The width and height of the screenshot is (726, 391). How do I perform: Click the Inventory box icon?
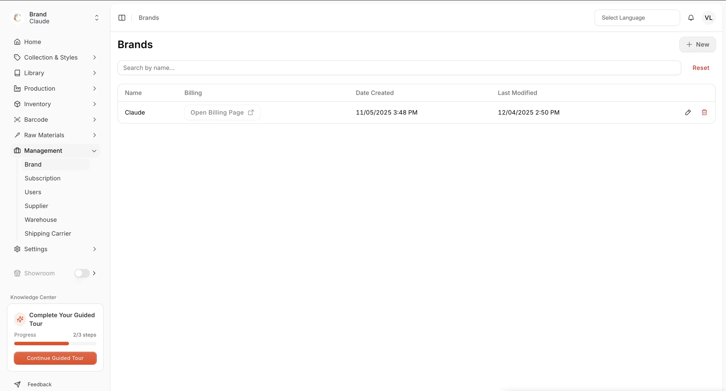(17, 104)
